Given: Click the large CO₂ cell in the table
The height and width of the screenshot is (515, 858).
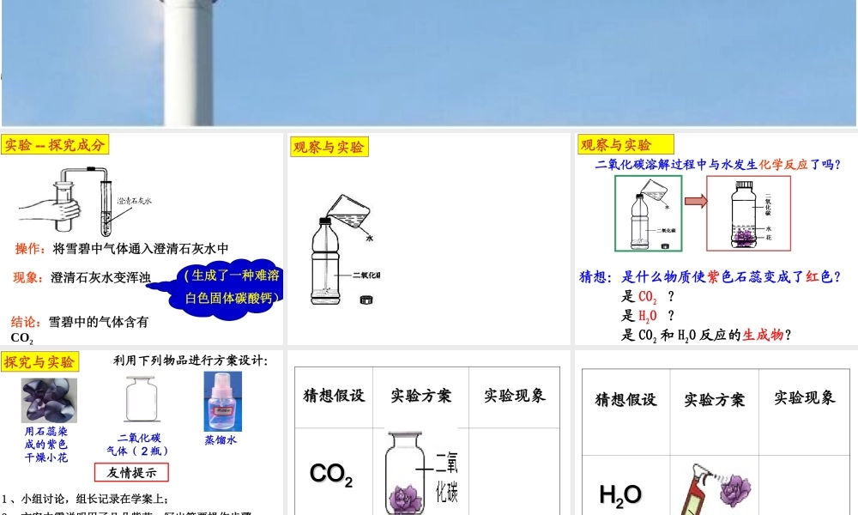Looking at the screenshot, I should point(331,474).
